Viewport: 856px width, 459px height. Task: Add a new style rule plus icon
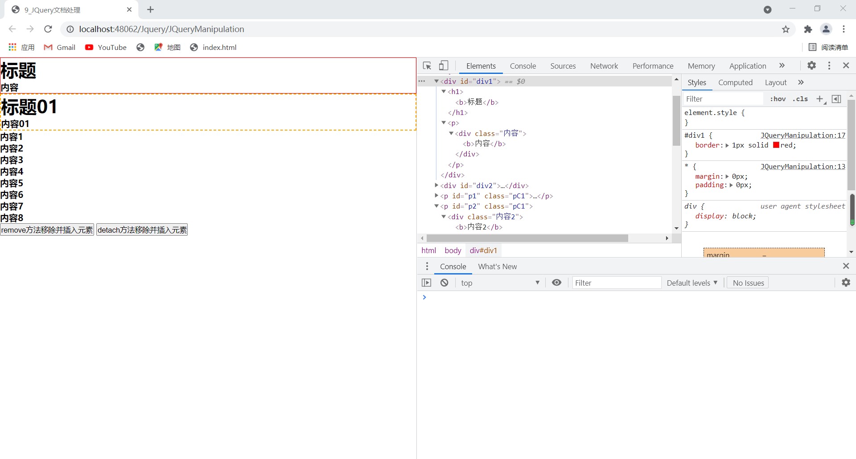[x=820, y=99]
